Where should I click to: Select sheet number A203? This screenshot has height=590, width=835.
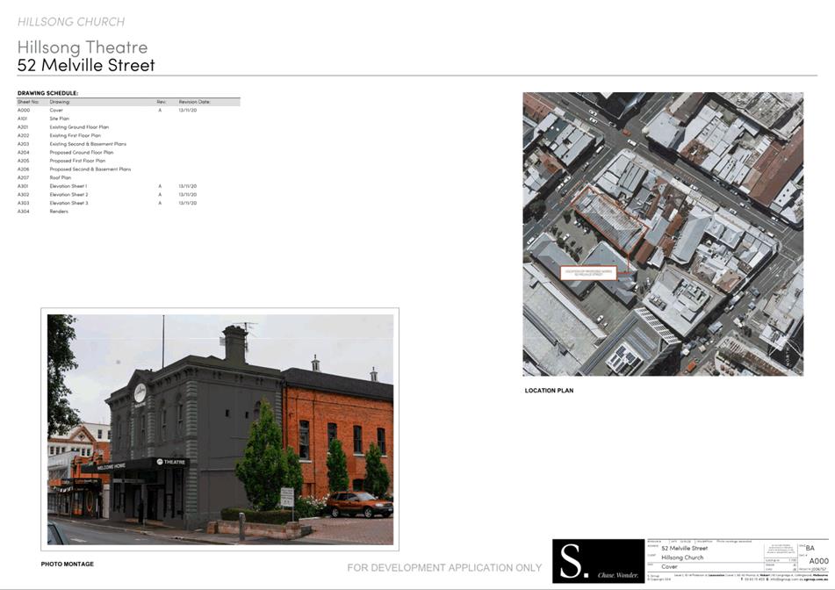pyautogui.click(x=24, y=144)
